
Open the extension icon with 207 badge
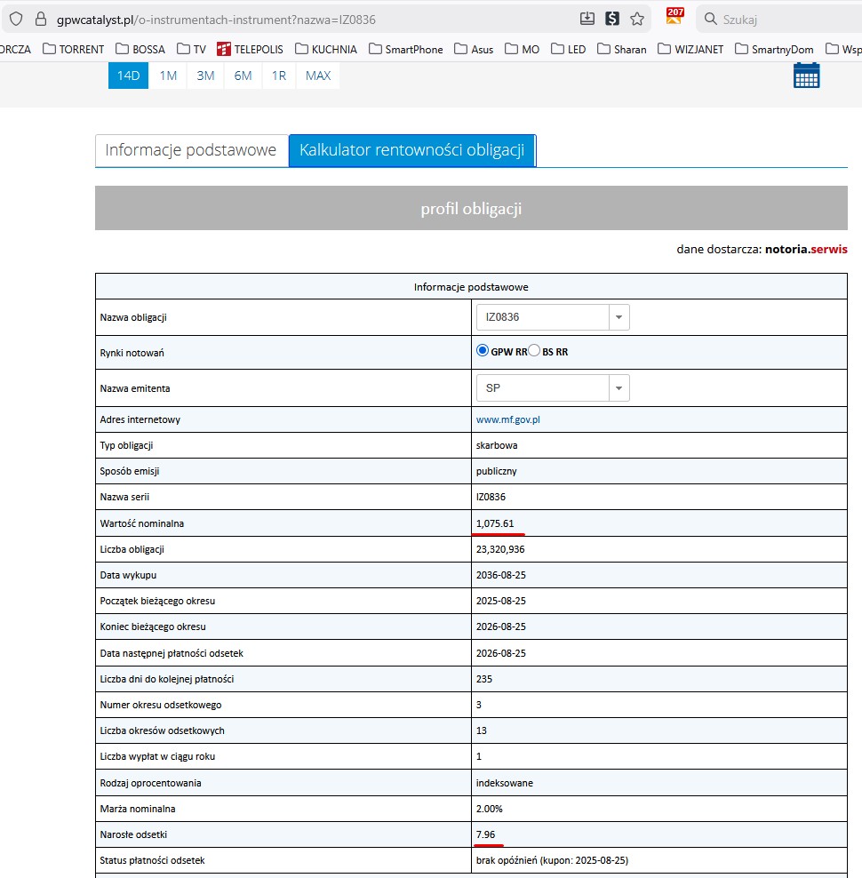coord(674,17)
